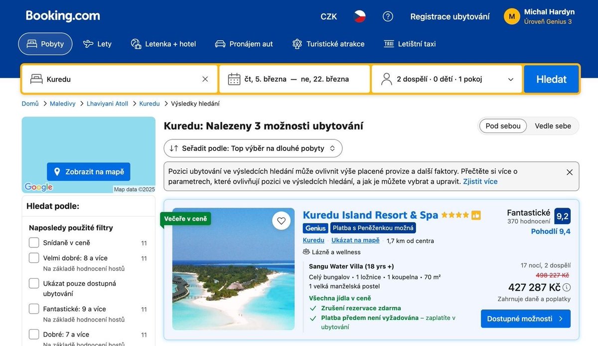Image resolution: width=598 pixels, height=346 pixels.
Task: Click the Genius badge on Kuredu Island Resort
Action: point(315,228)
